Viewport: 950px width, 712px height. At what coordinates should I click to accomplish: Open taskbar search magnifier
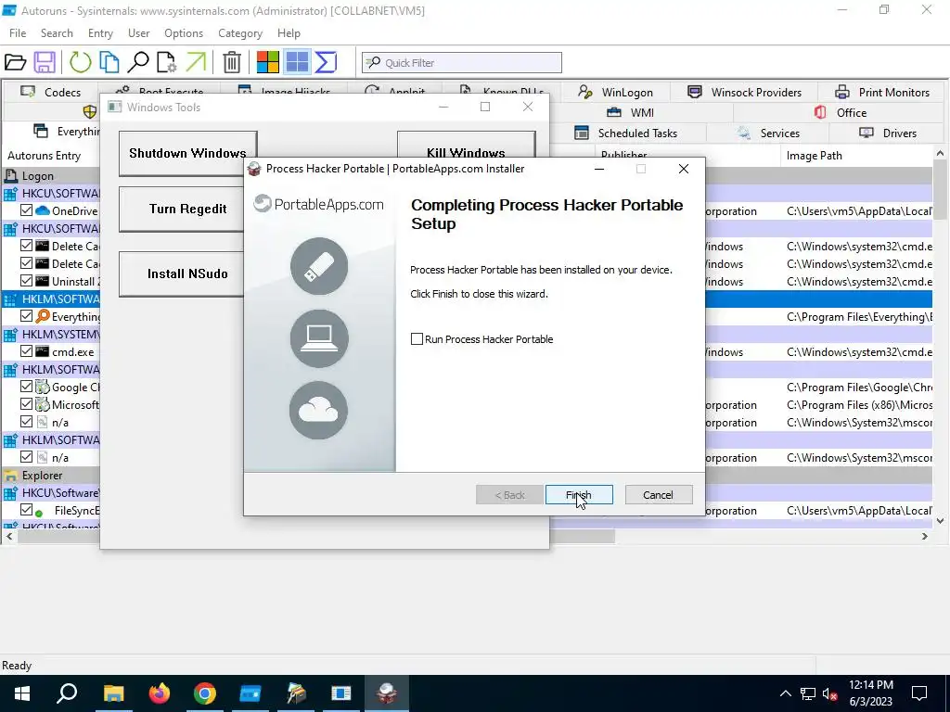coord(67,693)
